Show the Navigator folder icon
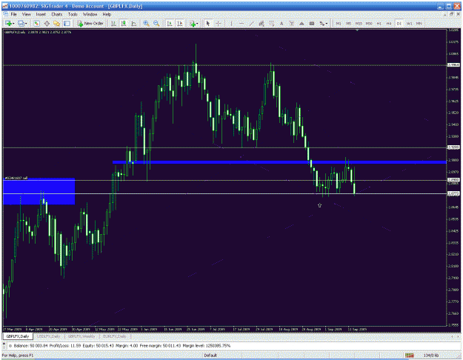 57,24
